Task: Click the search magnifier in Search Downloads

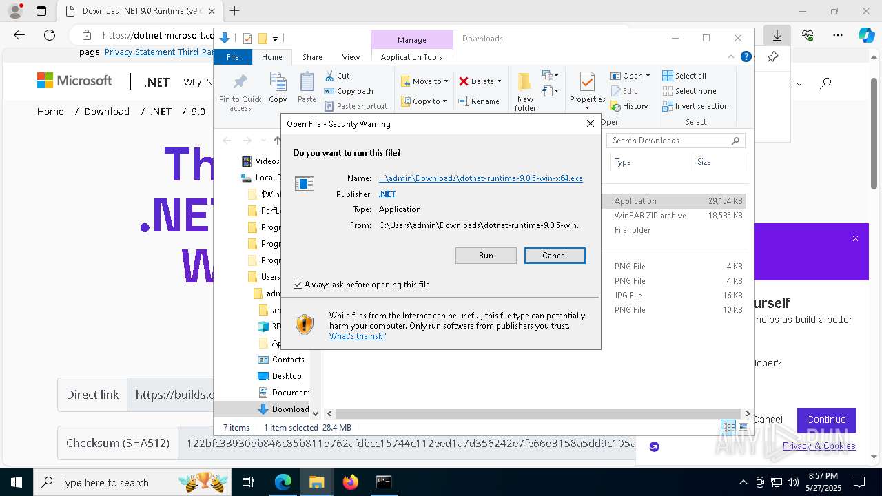Action: point(735,141)
